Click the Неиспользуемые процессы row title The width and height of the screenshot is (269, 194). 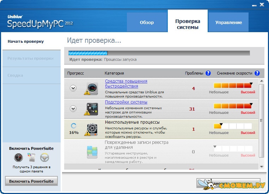pyautogui.click(x=132, y=122)
